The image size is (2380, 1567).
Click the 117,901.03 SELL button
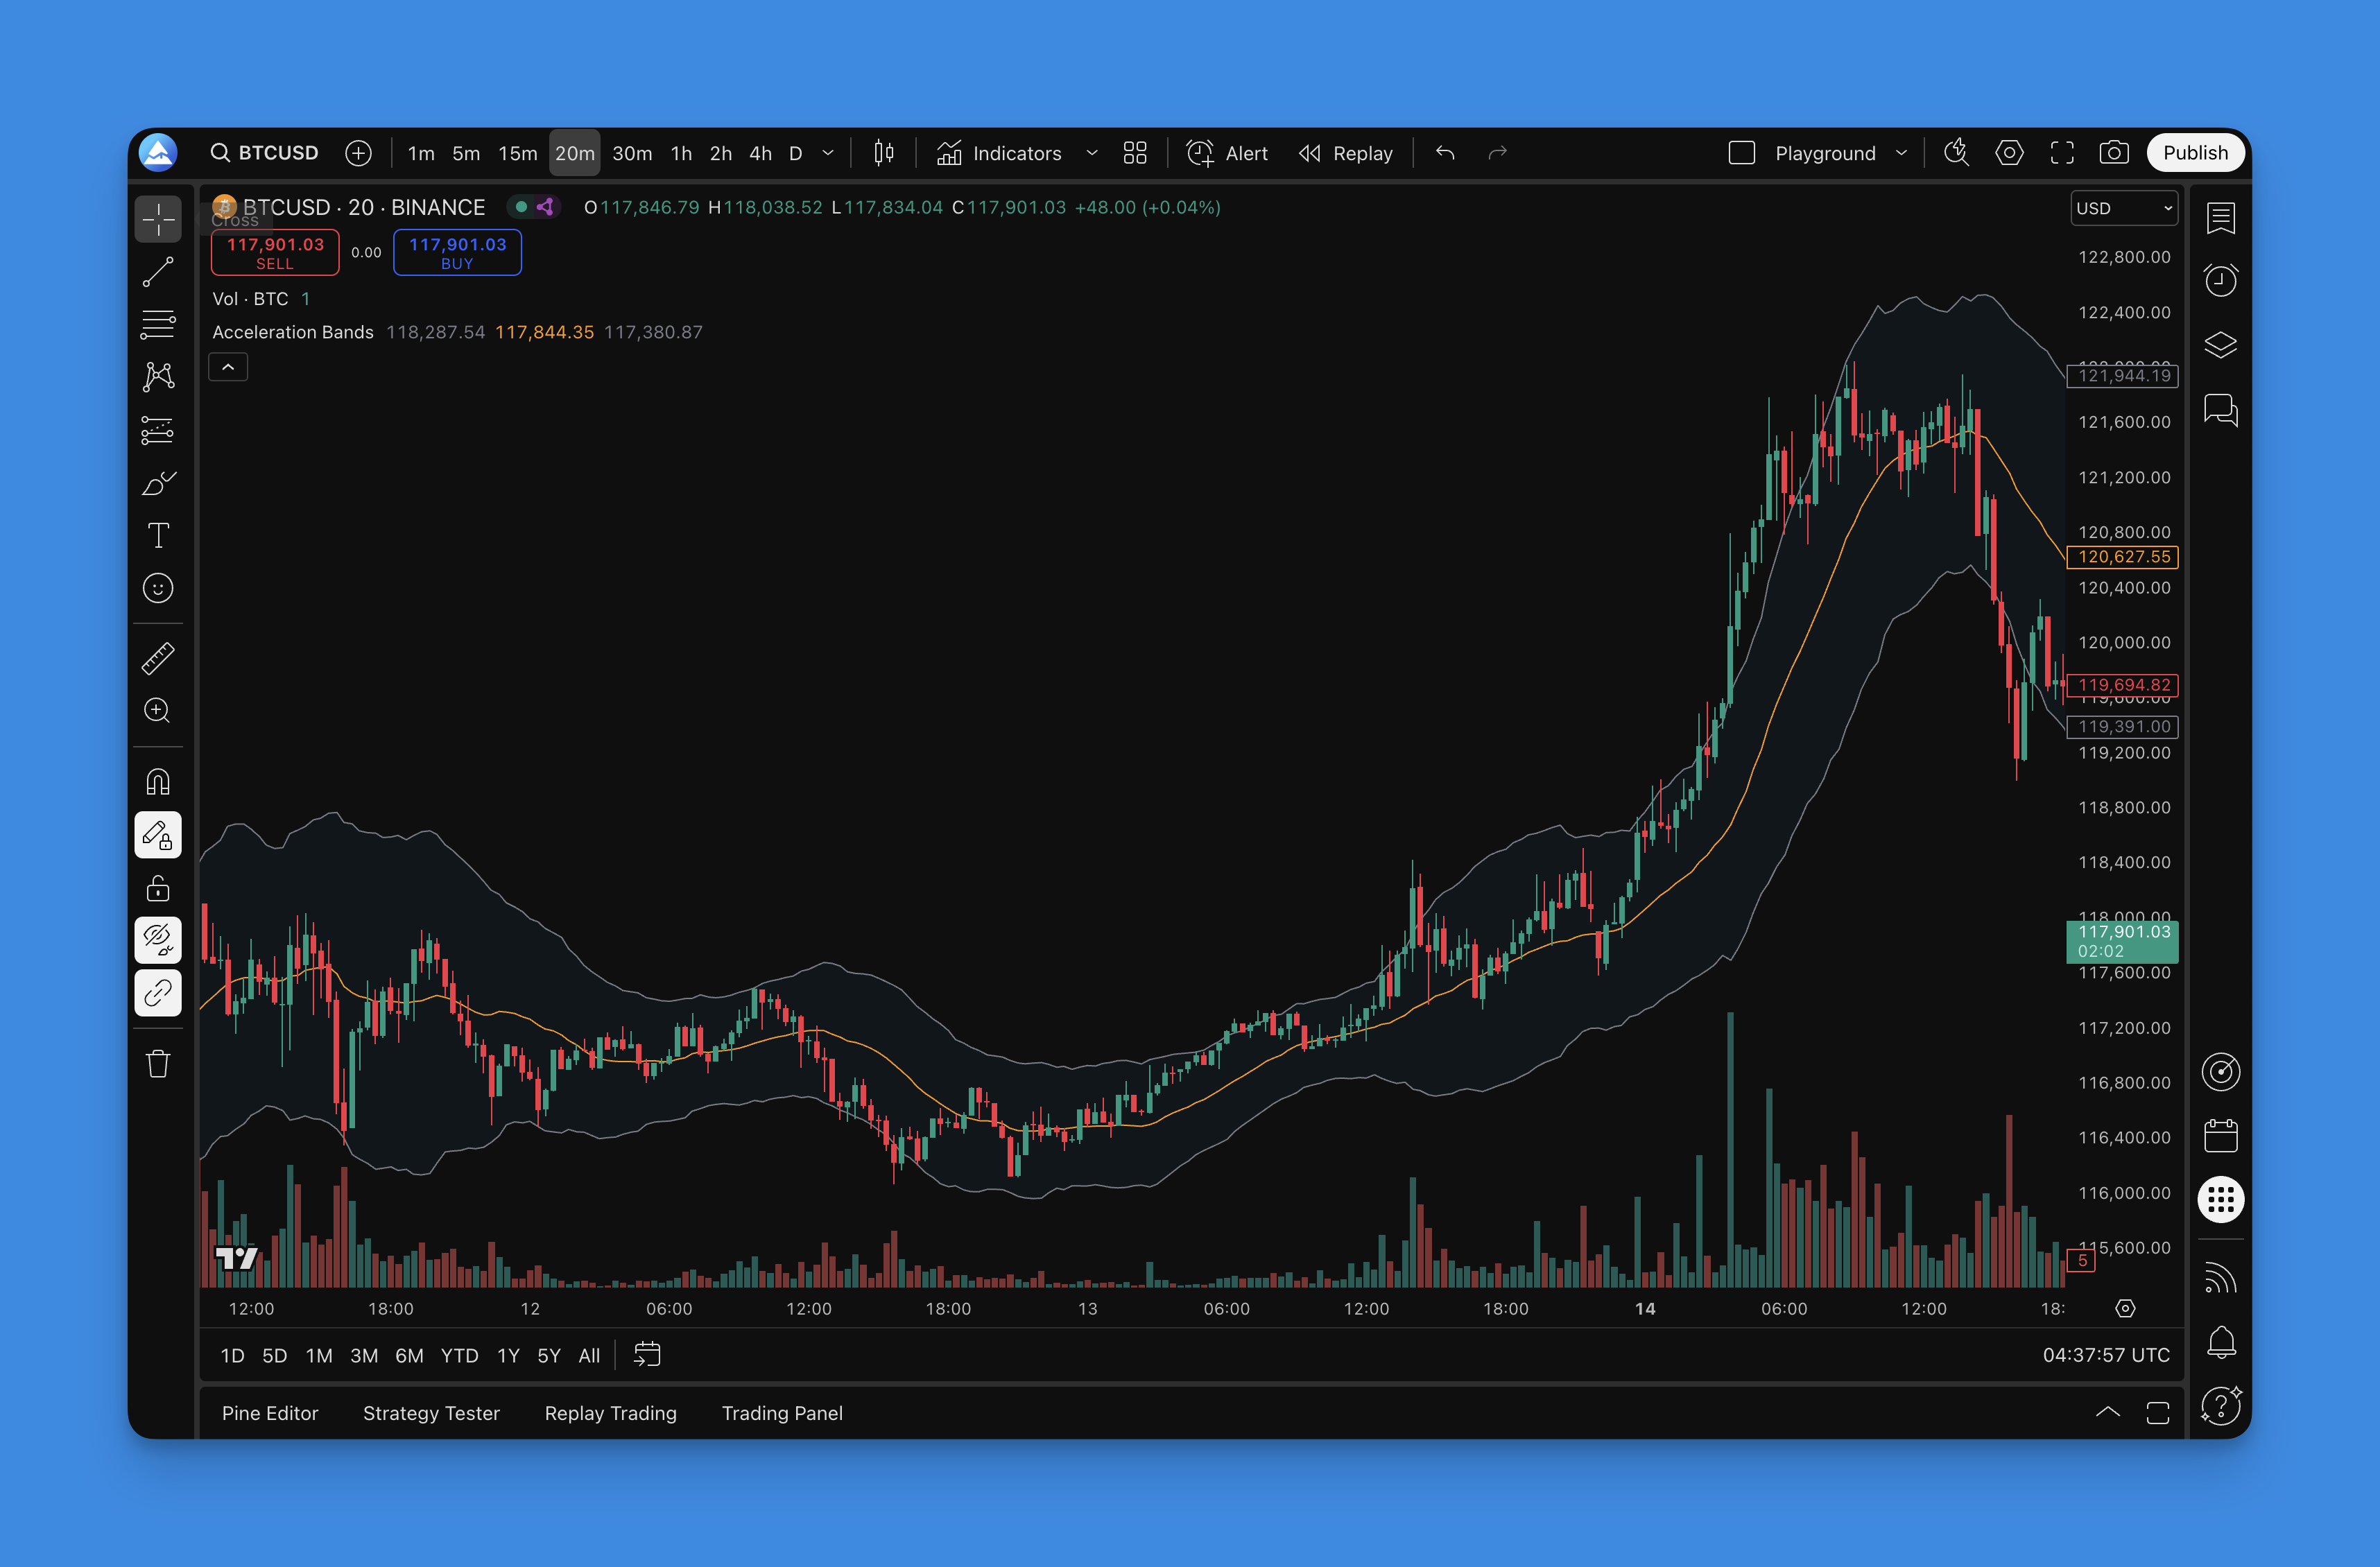[x=275, y=252]
